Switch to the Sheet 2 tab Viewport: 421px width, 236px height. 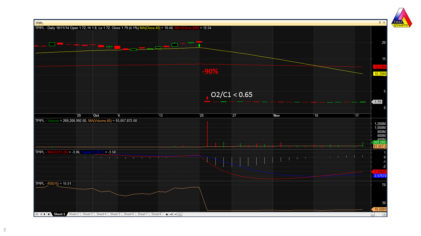pos(74,214)
